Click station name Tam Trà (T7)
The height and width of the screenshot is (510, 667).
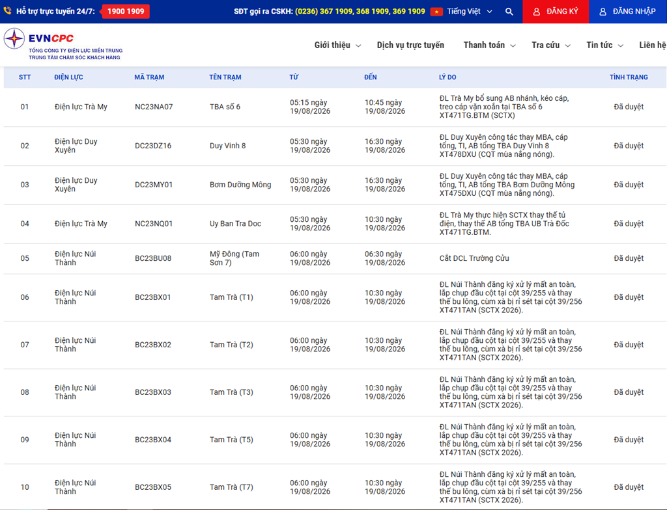coord(231,487)
